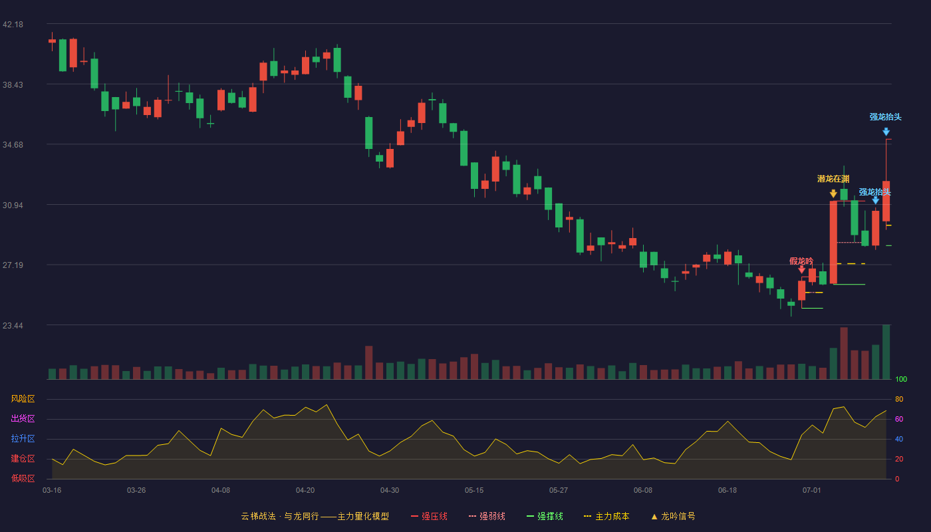Viewport: 931px width, 532px height.
Task: Click the 05-27 date label
Action: pos(559,490)
